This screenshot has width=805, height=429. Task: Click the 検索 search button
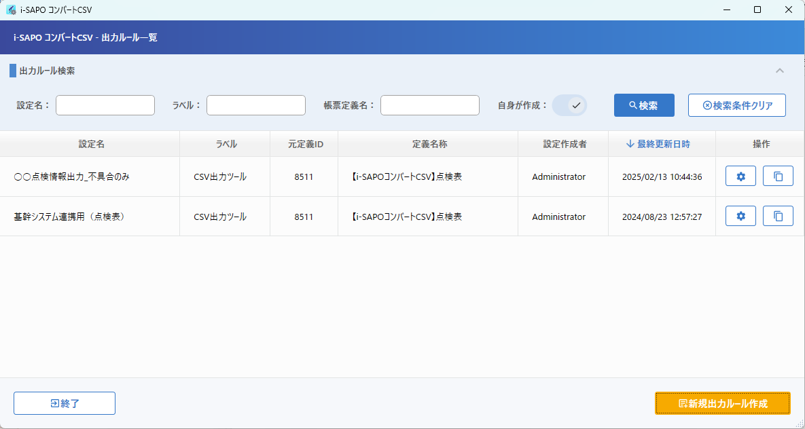tap(644, 105)
